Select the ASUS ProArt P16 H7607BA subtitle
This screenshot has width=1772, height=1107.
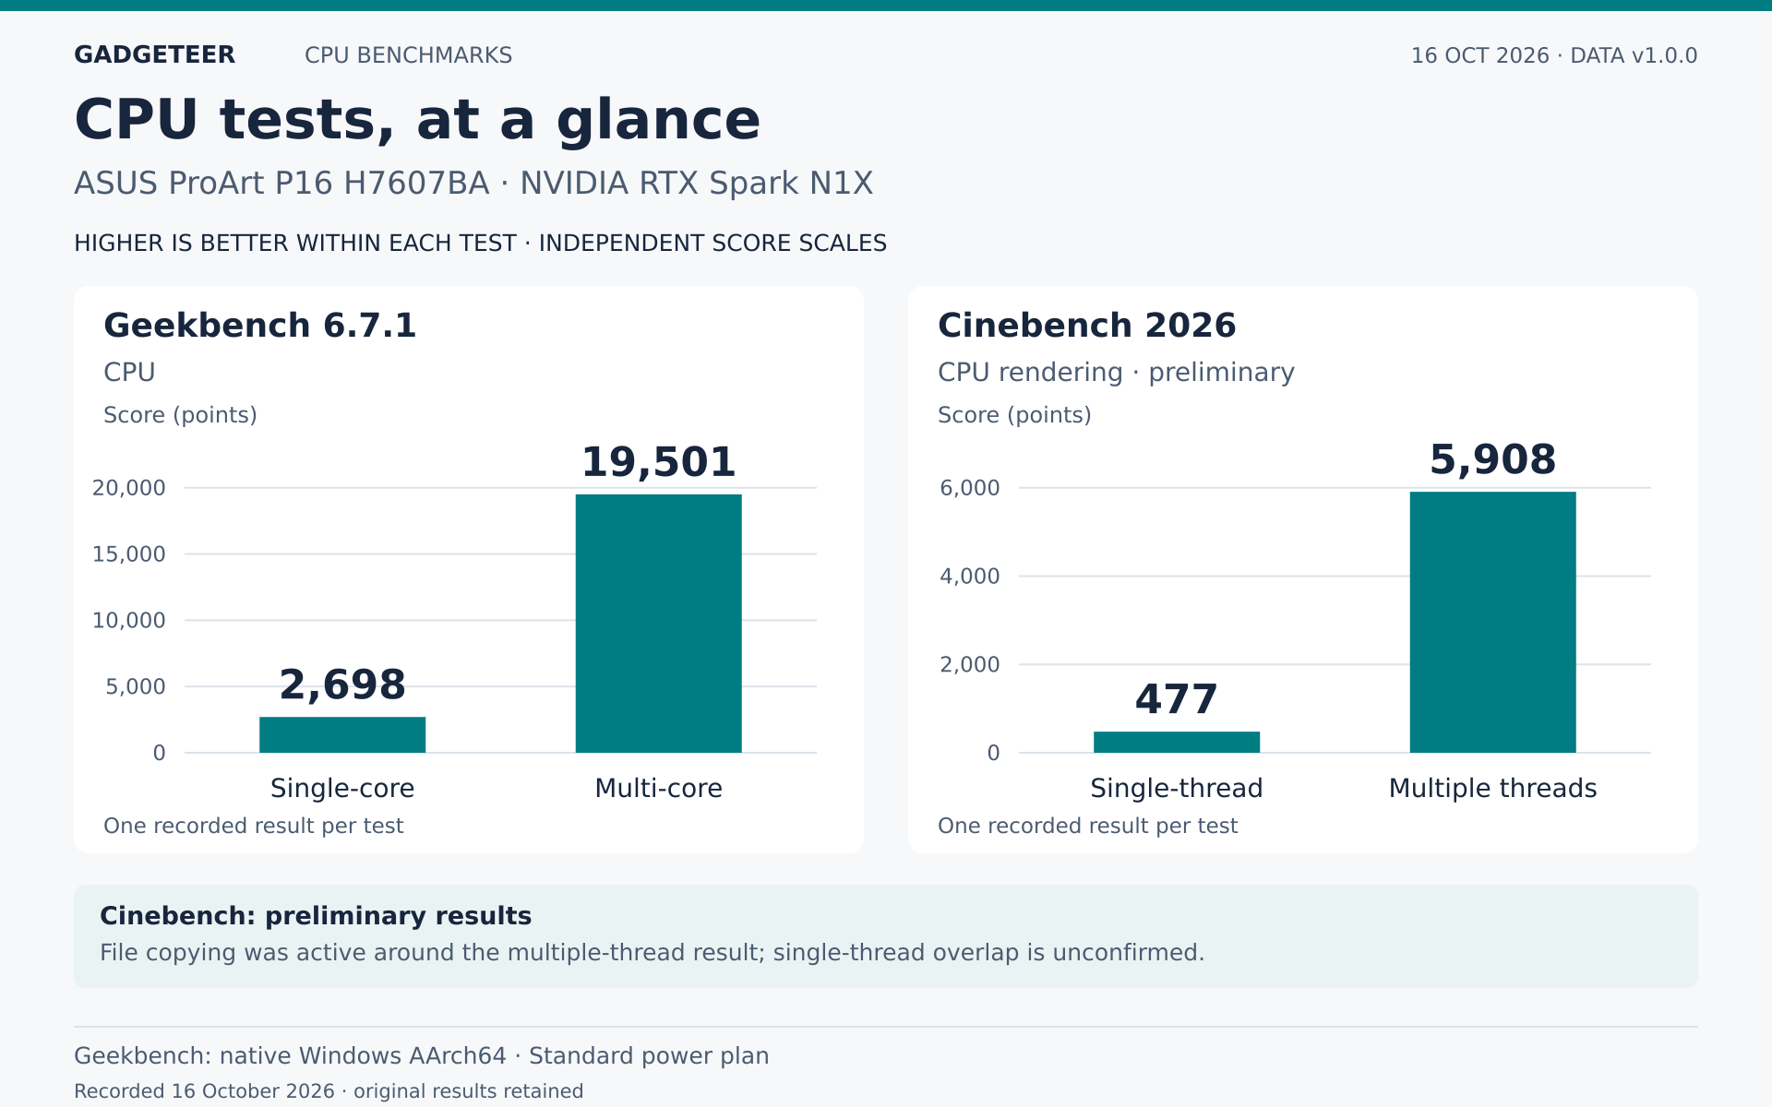point(473,183)
